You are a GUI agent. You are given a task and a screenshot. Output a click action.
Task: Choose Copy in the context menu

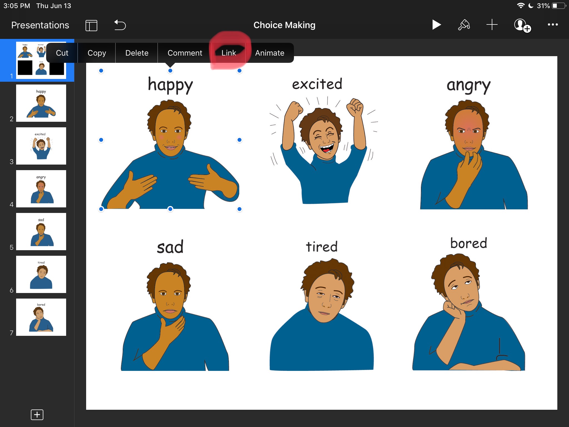tap(97, 53)
